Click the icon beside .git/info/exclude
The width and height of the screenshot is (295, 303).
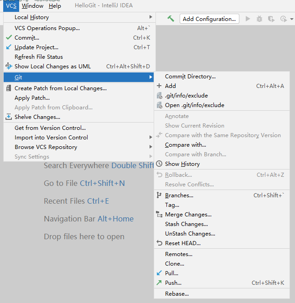coord(160,96)
